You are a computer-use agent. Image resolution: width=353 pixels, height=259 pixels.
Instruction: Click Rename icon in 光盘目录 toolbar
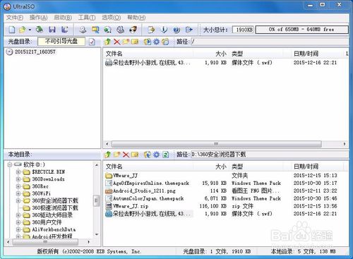135,42
